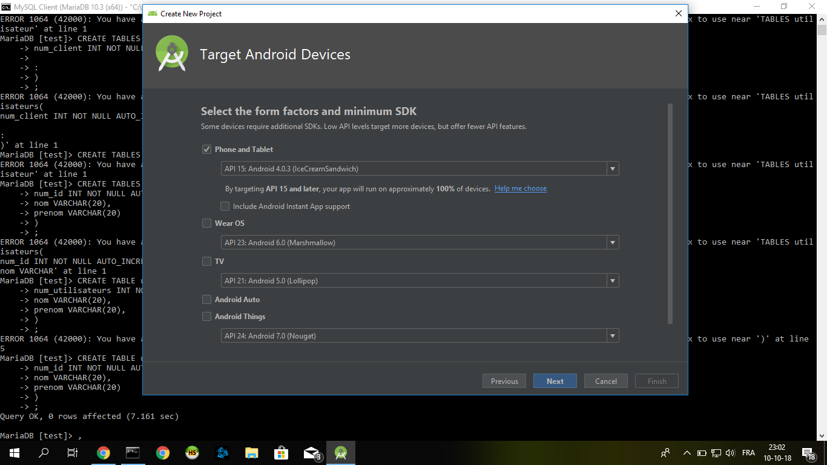Open the second Chrome taskbar icon
The image size is (827, 465).
click(x=162, y=453)
